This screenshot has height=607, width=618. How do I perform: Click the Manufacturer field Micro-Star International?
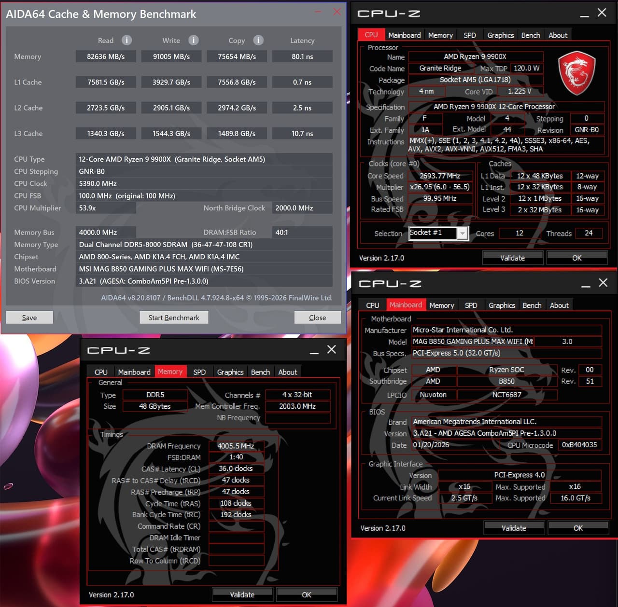(x=506, y=330)
